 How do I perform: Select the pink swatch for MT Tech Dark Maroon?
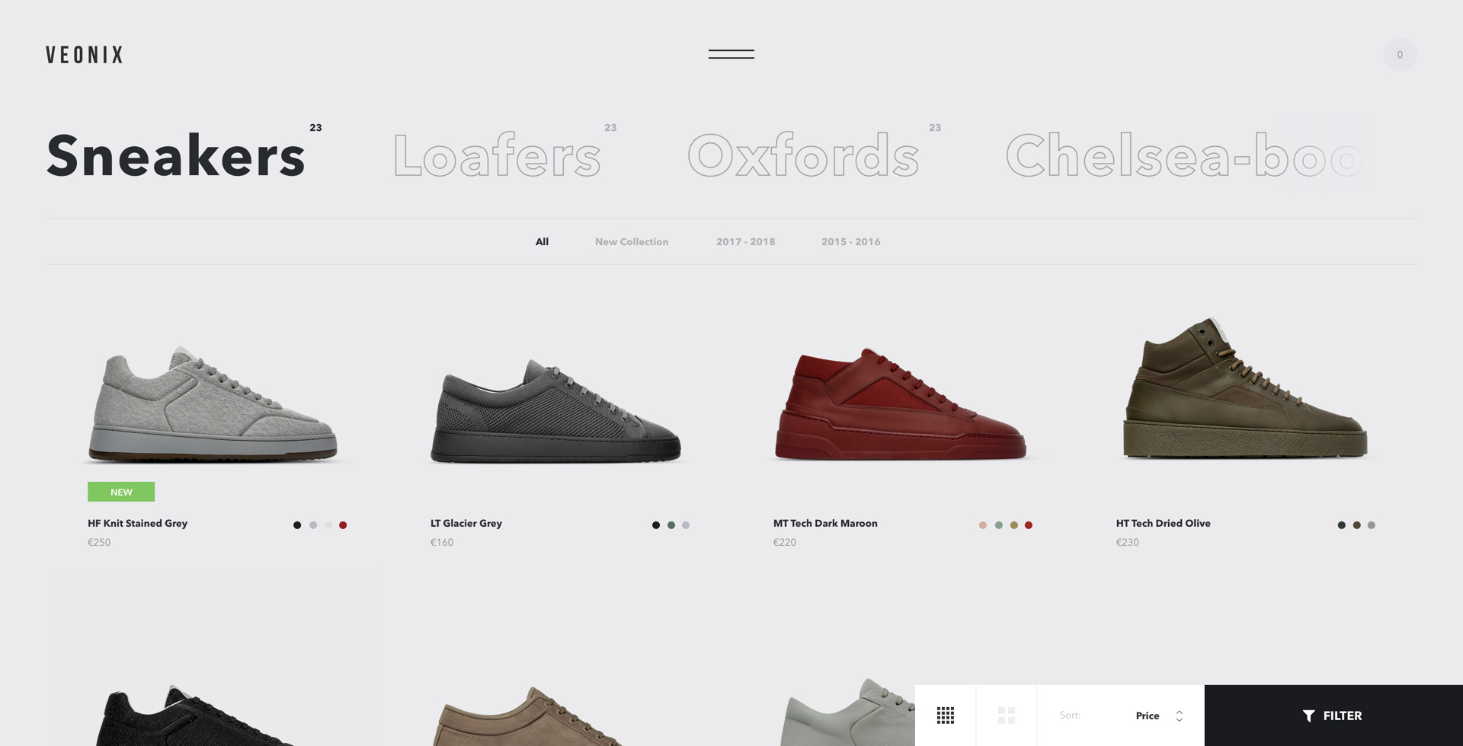983,525
